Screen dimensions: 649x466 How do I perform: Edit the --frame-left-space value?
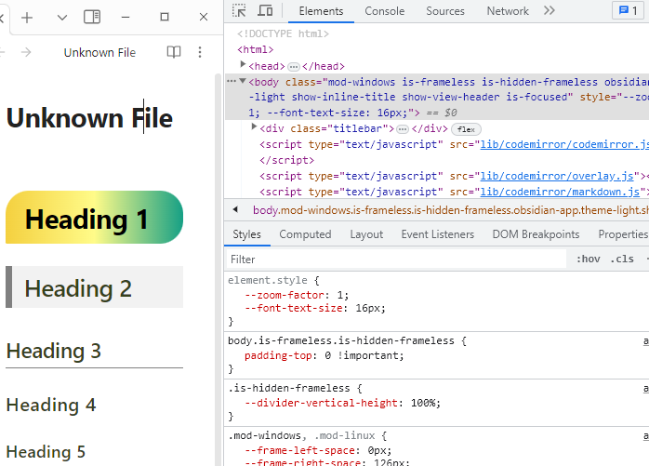click(x=377, y=450)
